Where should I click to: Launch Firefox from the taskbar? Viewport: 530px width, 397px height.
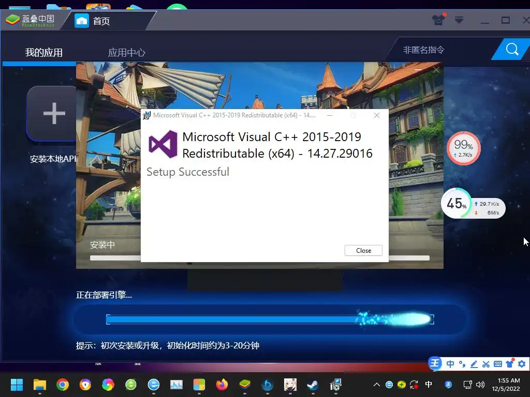pyautogui.click(x=222, y=385)
